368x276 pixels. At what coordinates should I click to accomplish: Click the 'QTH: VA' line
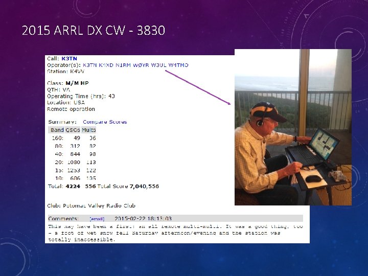[x=58, y=89]
